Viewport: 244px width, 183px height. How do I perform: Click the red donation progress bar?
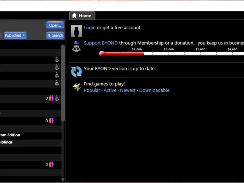pos(121,54)
